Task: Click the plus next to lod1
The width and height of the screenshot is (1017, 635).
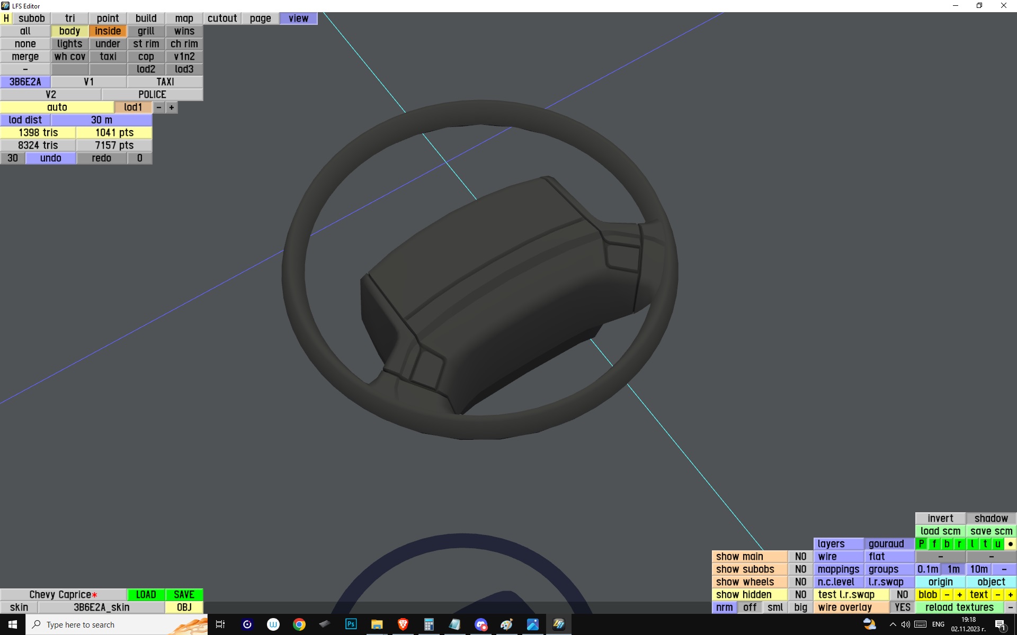Action: coord(172,107)
